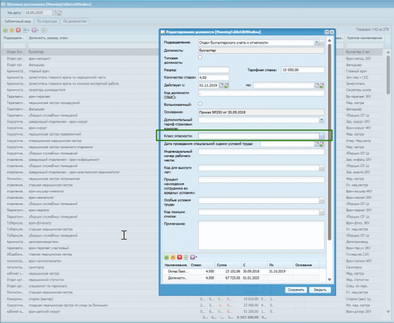Click the Количество ставок field

(213, 78)
